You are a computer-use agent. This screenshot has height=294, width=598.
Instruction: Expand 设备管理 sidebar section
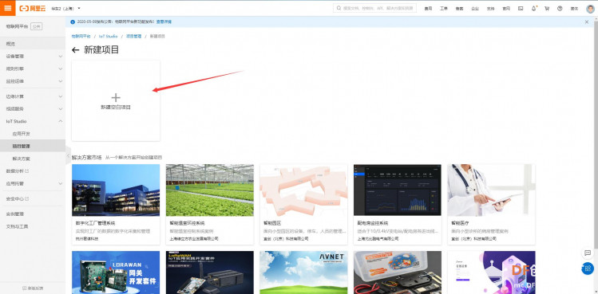pyautogui.click(x=33, y=56)
